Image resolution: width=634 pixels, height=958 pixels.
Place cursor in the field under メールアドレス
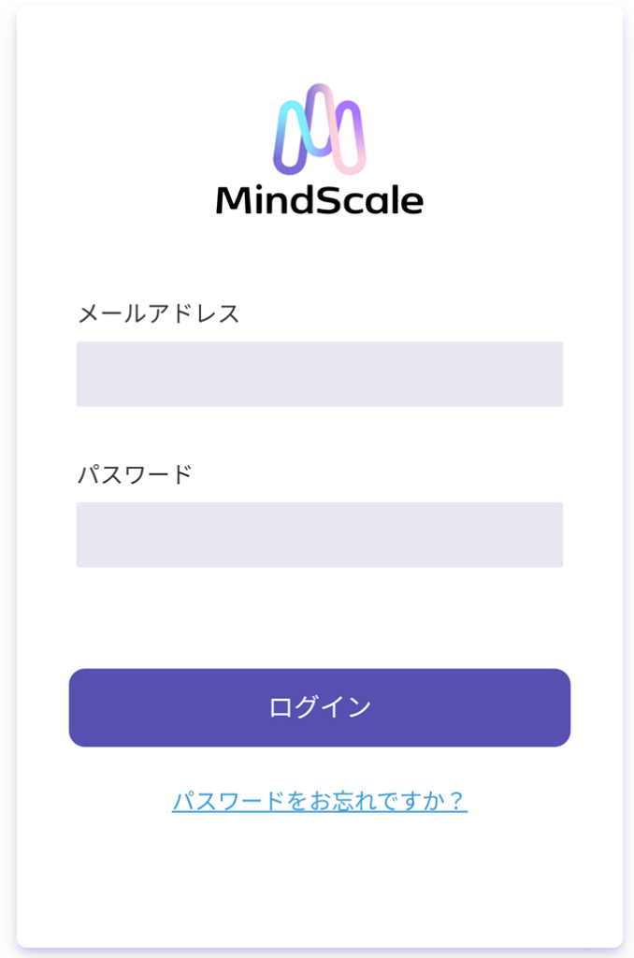pos(319,374)
